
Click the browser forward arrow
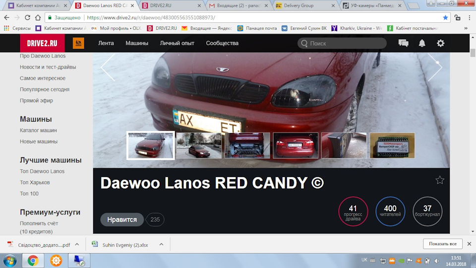[x=17, y=18]
